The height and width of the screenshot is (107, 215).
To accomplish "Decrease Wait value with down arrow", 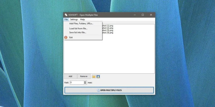I will (85, 83).
